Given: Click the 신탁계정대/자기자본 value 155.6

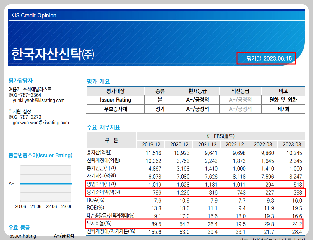Looking at the screenshot, I should tap(155, 232).
